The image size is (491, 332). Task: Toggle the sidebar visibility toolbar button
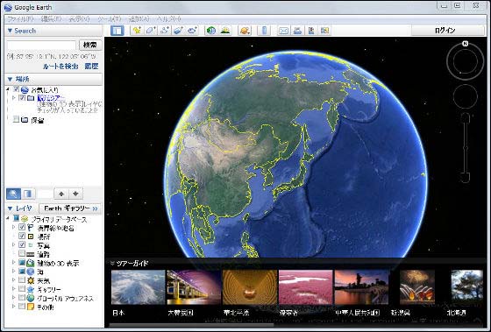click(x=117, y=31)
